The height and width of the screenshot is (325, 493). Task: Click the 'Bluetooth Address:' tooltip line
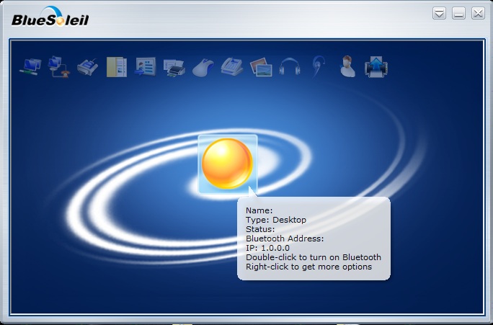point(285,239)
